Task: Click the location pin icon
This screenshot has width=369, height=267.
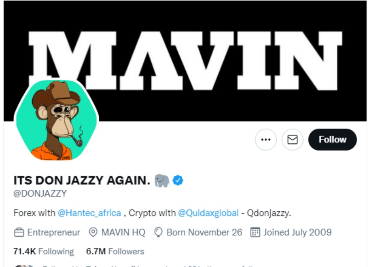Action: coord(93,232)
